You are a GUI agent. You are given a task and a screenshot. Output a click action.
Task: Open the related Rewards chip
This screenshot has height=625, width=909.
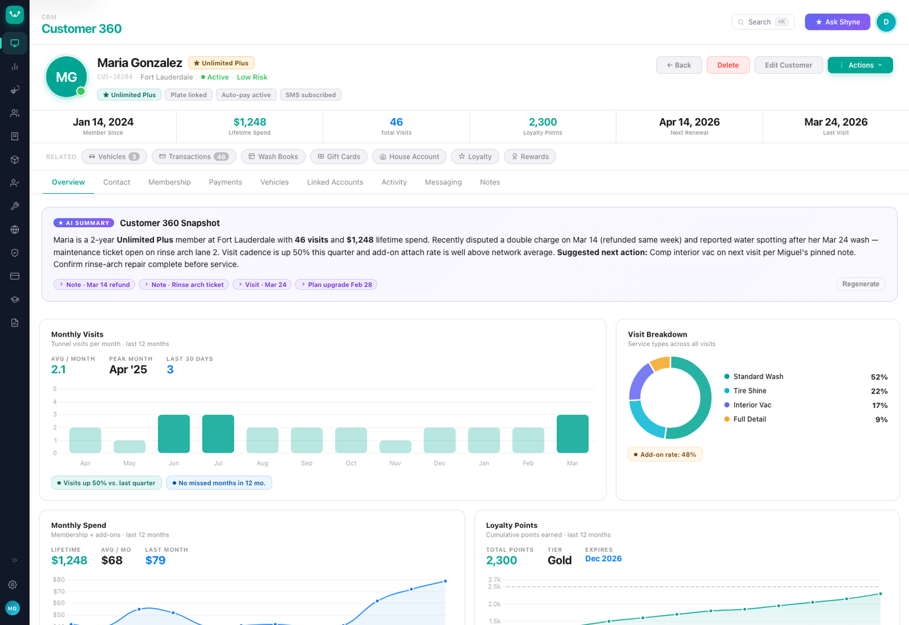(x=530, y=157)
